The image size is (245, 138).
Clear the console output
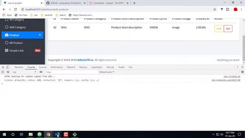pyautogui.click(x=8, y=72)
